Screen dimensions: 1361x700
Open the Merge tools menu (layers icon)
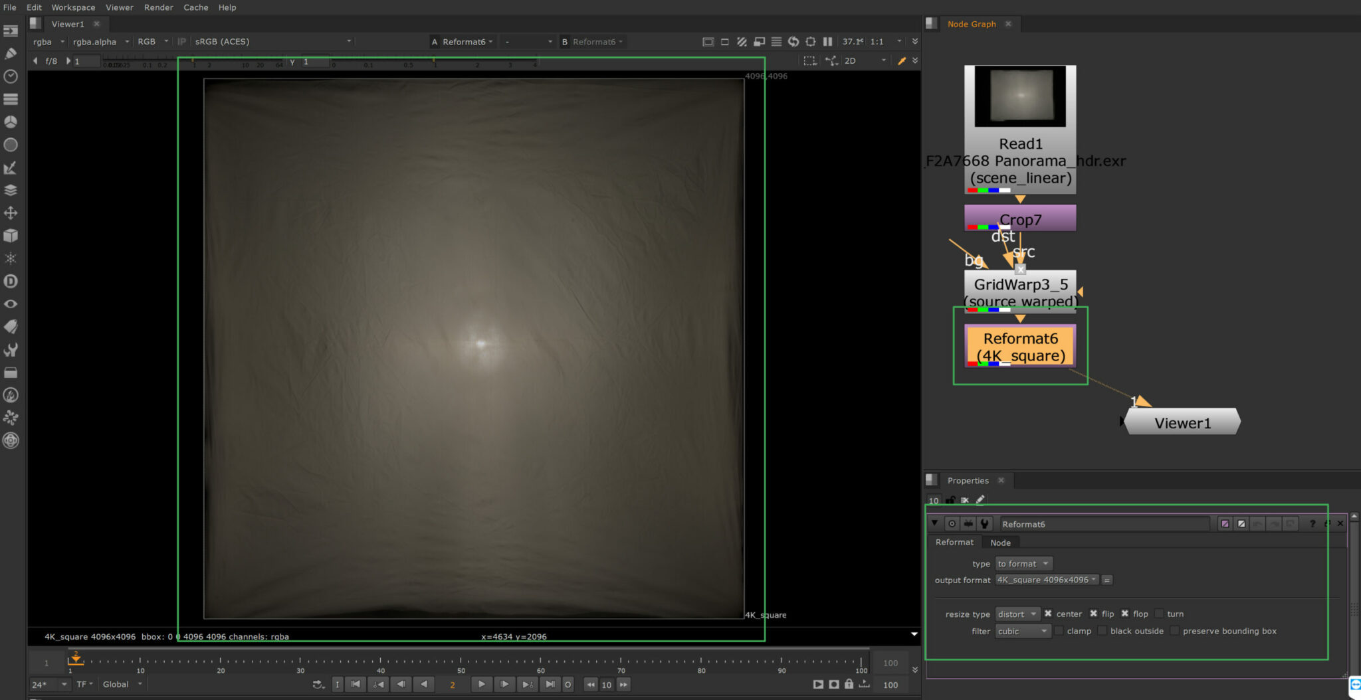coord(11,190)
